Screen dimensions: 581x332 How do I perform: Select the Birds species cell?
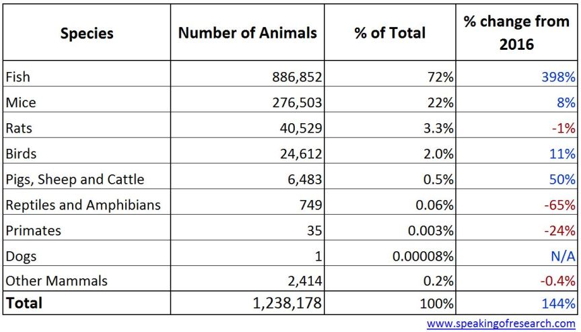tap(21, 154)
